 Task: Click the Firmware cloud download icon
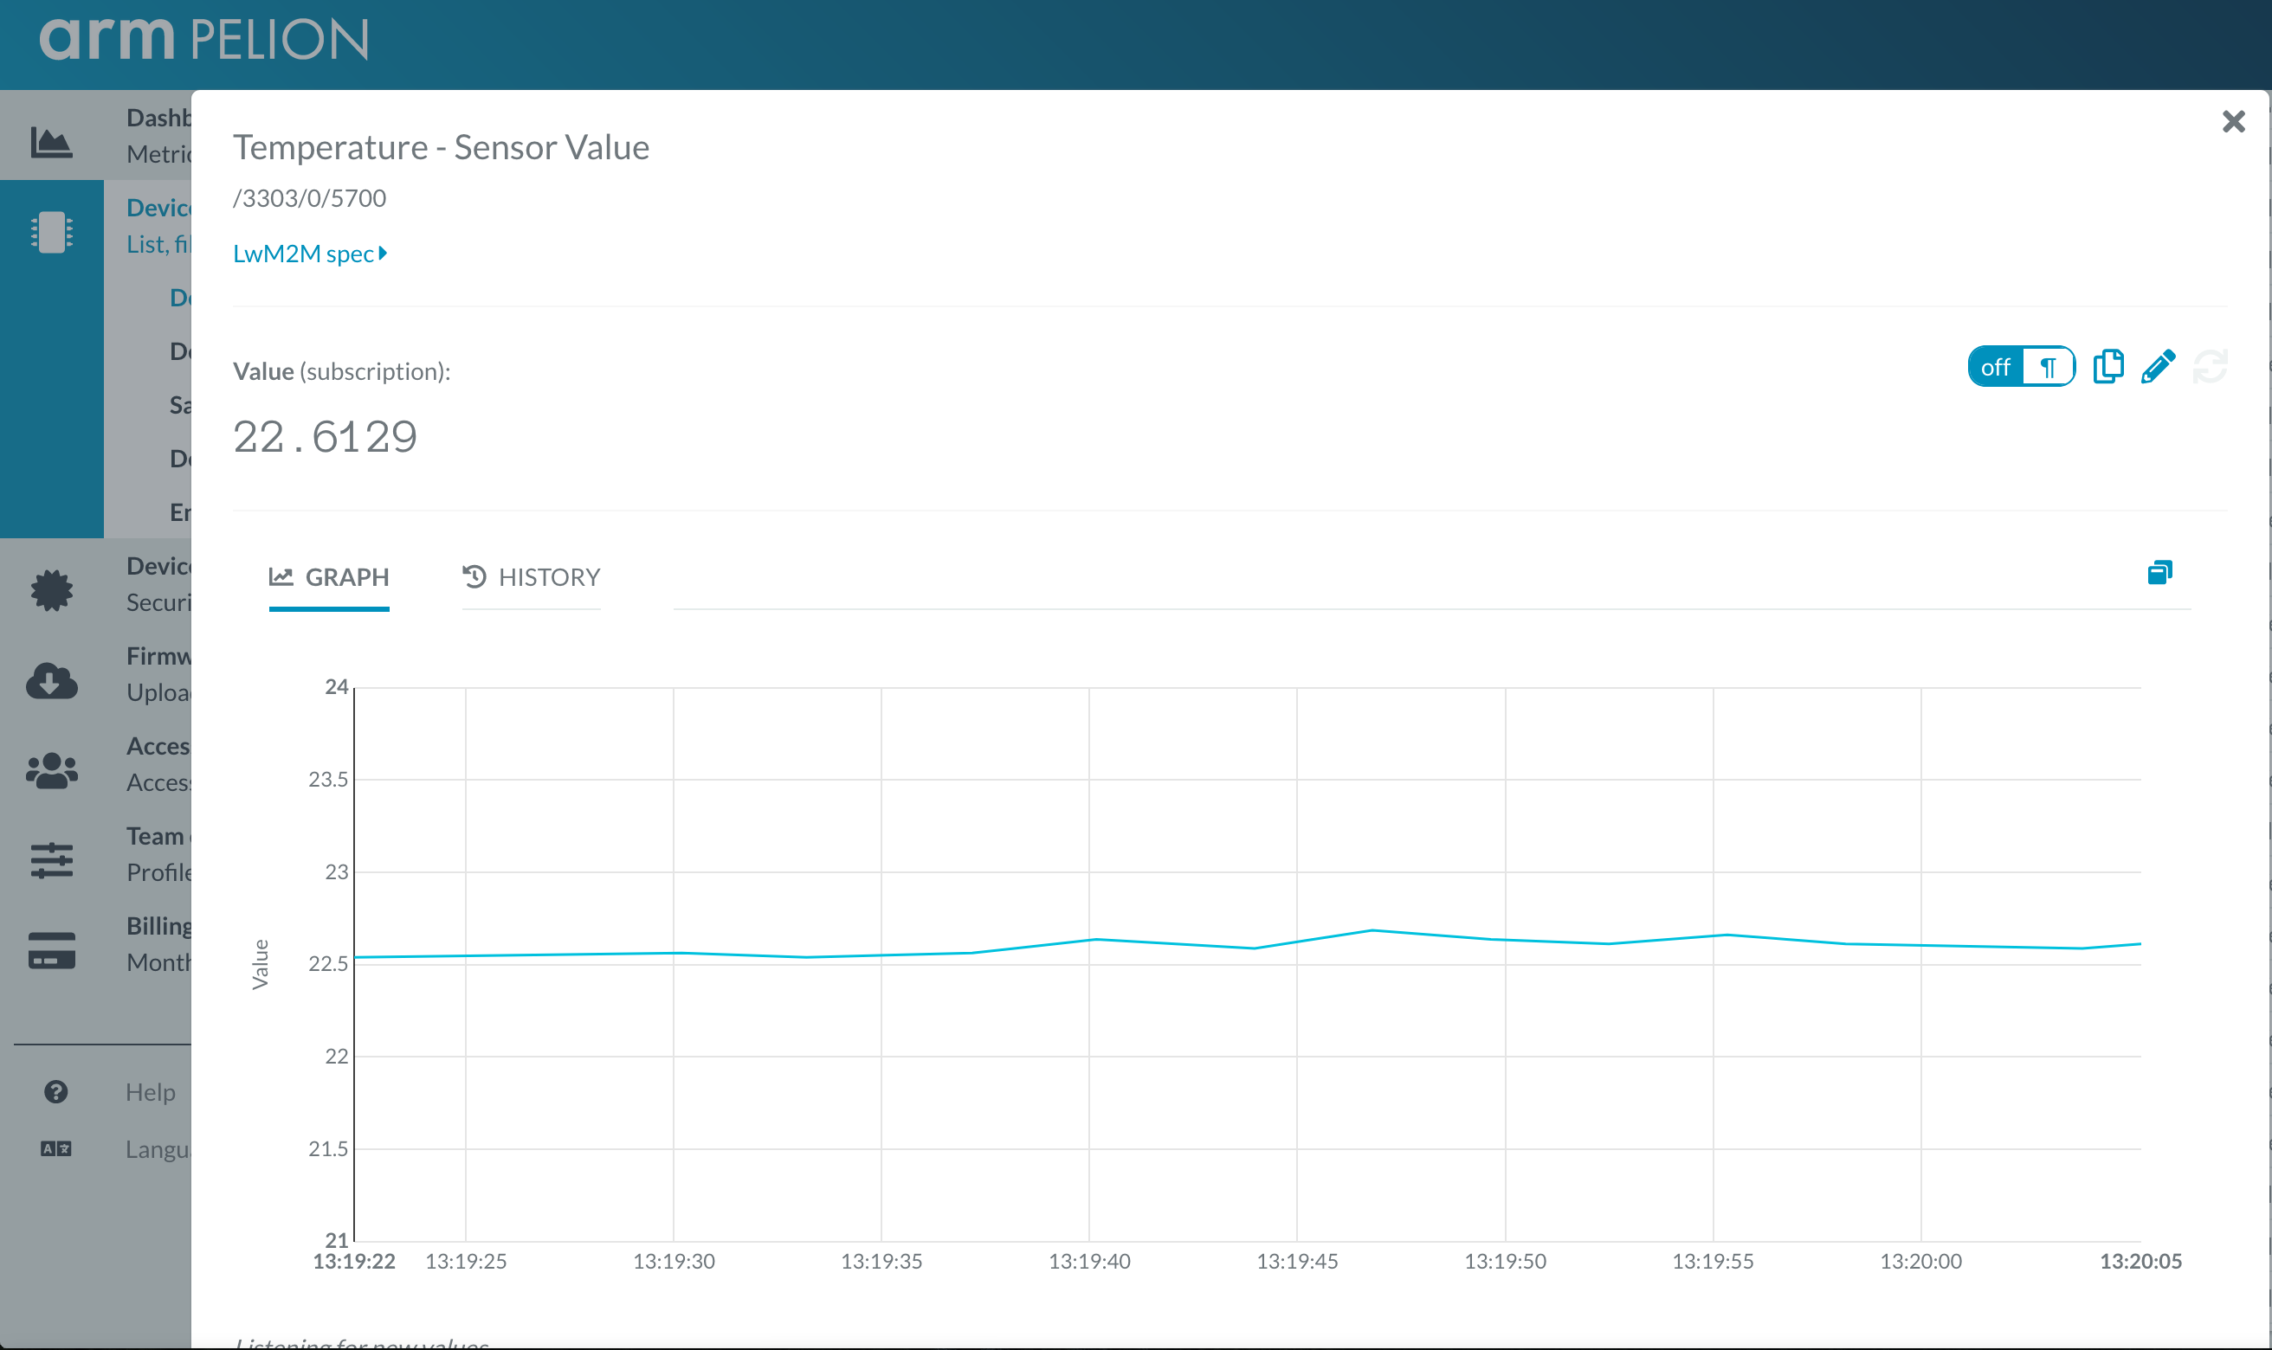point(52,680)
